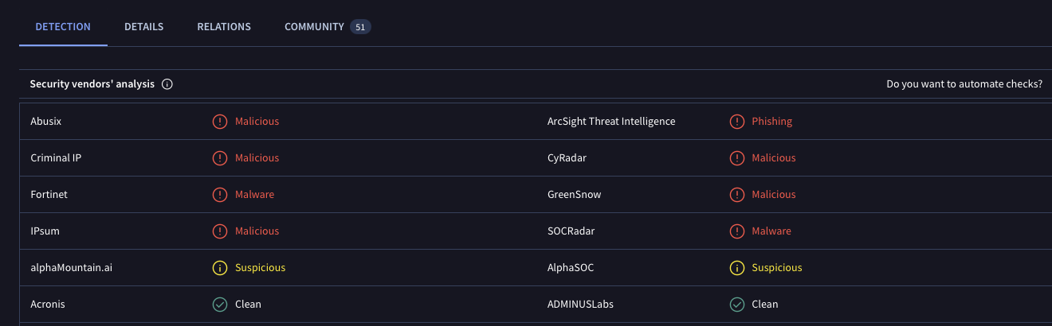The image size is (1052, 326).
Task: Click the Community count badge 51
Action: click(360, 27)
